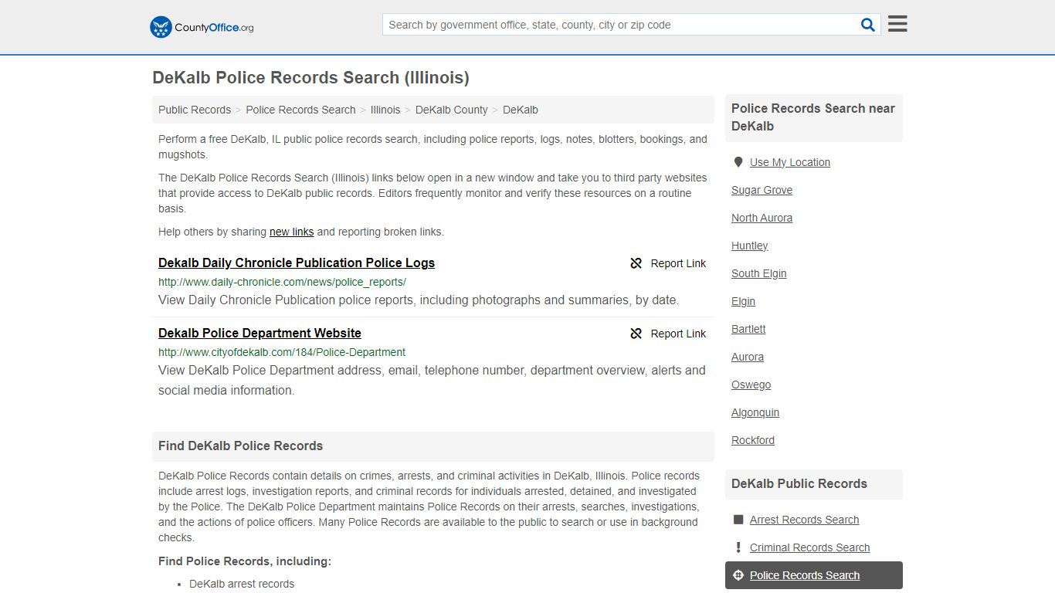Viewport: 1055px width, 593px height.
Task: Click the Criminal Records exclamation icon
Action: point(738,547)
